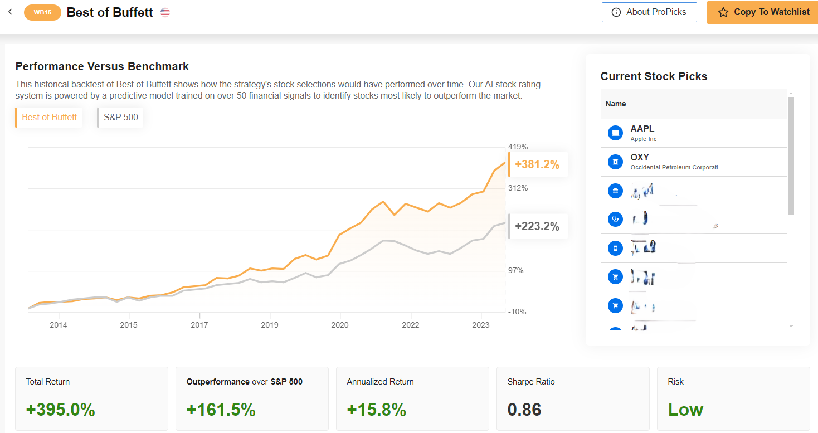Toggle the S&P 500 chart series
Image resolution: width=818 pixels, height=433 pixels.
coord(120,118)
